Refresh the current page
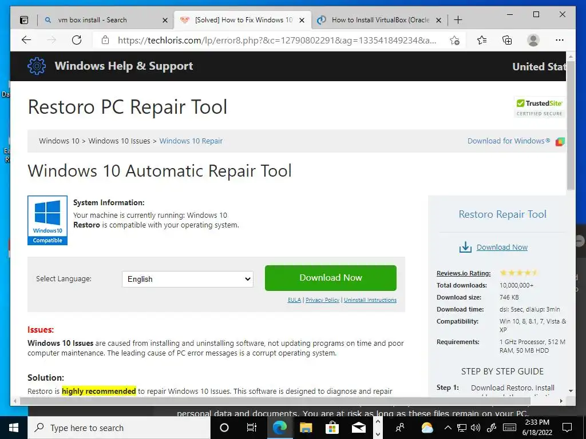 click(77, 40)
